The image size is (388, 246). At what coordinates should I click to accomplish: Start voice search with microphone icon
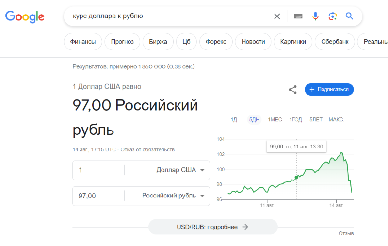(x=315, y=16)
